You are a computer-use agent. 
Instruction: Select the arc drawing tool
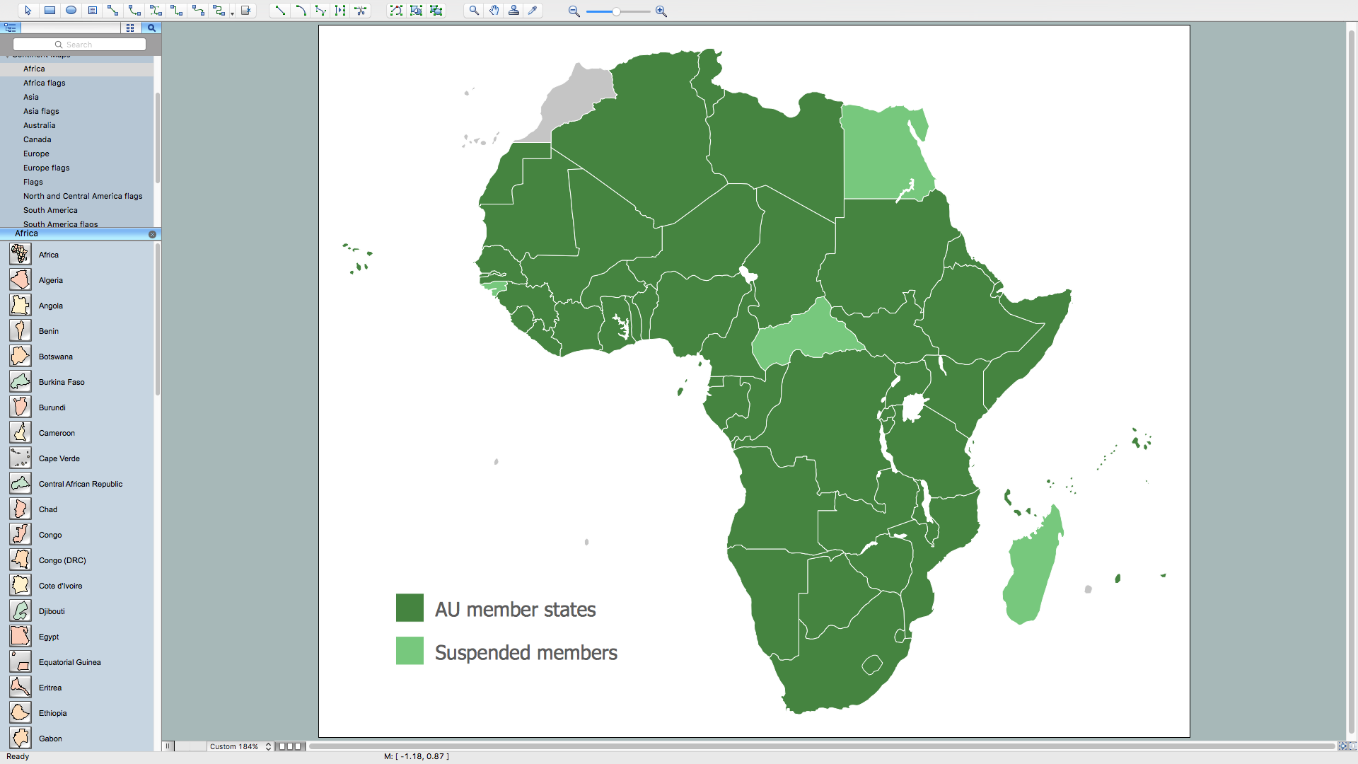pyautogui.click(x=301, y=11)
